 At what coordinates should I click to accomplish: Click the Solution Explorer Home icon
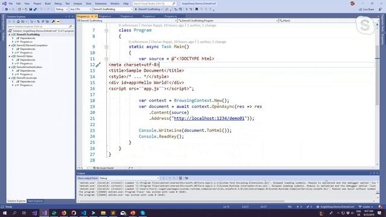click(x=18, y=22)
